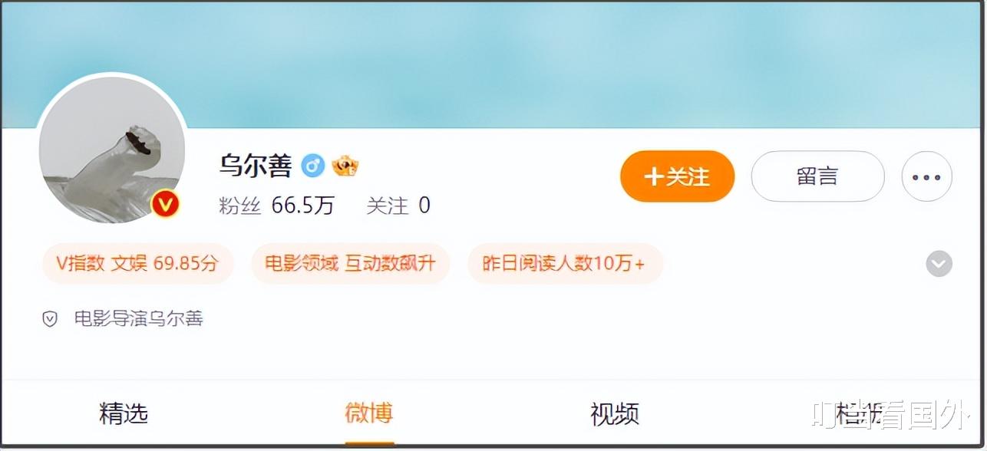
Task: Click the V指数 文娱 69.85分 tag
Action: pos(137,264)
